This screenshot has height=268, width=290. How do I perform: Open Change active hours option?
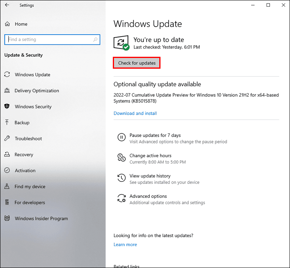[150, 156]
